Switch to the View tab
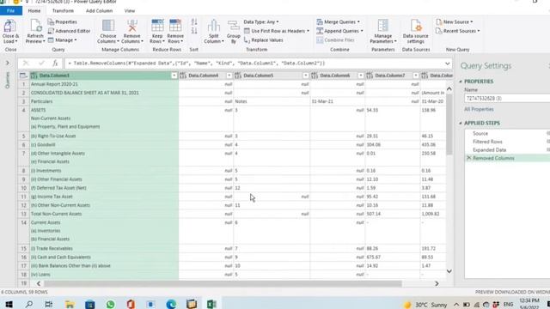 [x=130, y=11]
